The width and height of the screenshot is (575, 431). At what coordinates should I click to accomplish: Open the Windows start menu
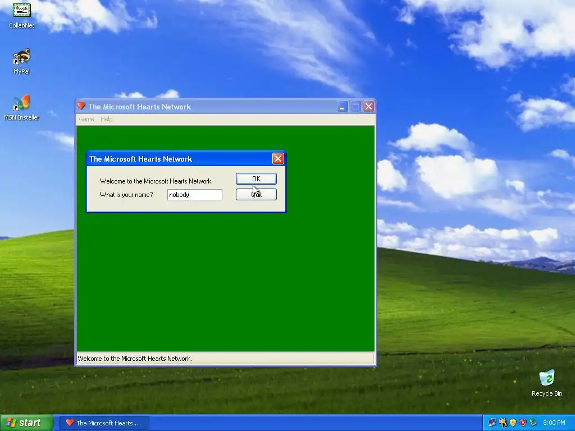point(26,423)
